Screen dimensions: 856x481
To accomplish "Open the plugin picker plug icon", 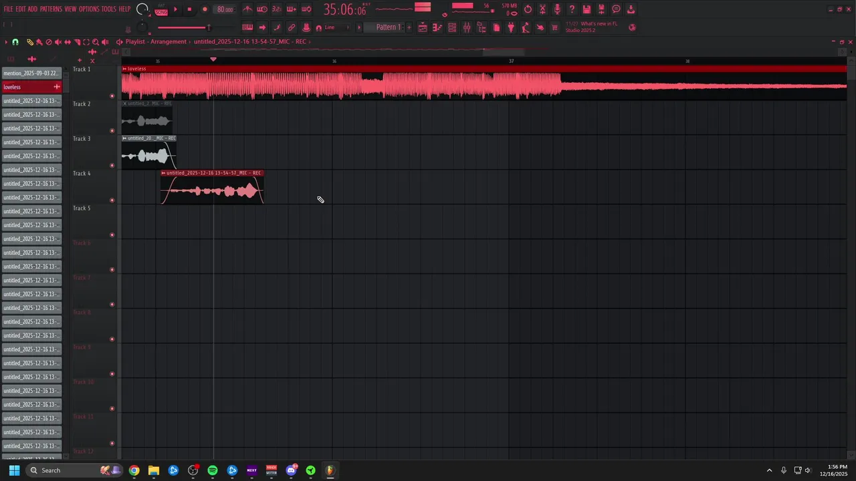I will click(511, 27).
